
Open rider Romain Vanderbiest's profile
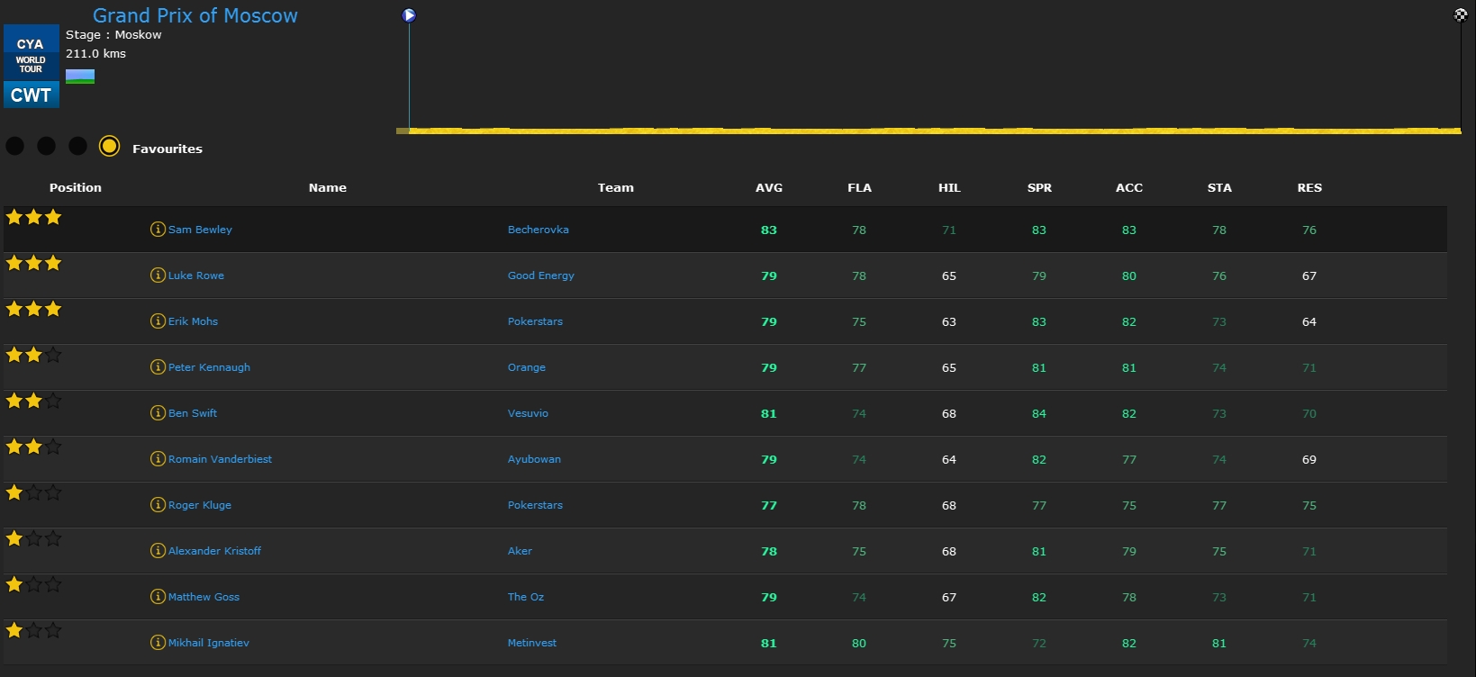click(x=220, y=459)
